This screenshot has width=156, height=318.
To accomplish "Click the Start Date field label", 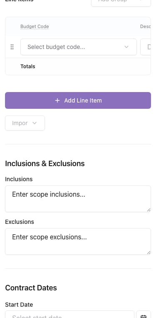I will (x=19, y=305).
